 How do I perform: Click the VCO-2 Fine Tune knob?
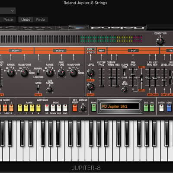tap(61, 73)
